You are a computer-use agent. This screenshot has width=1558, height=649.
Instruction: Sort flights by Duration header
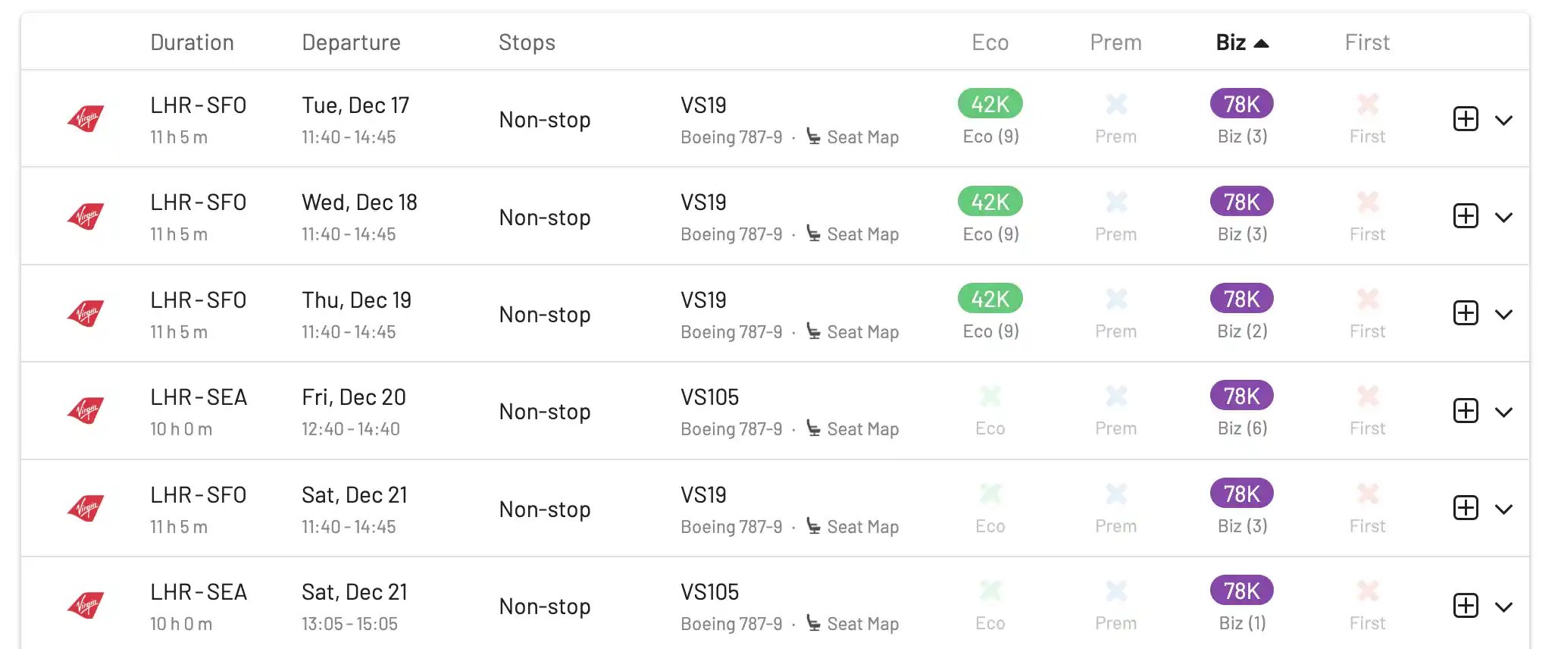(192, 42)
